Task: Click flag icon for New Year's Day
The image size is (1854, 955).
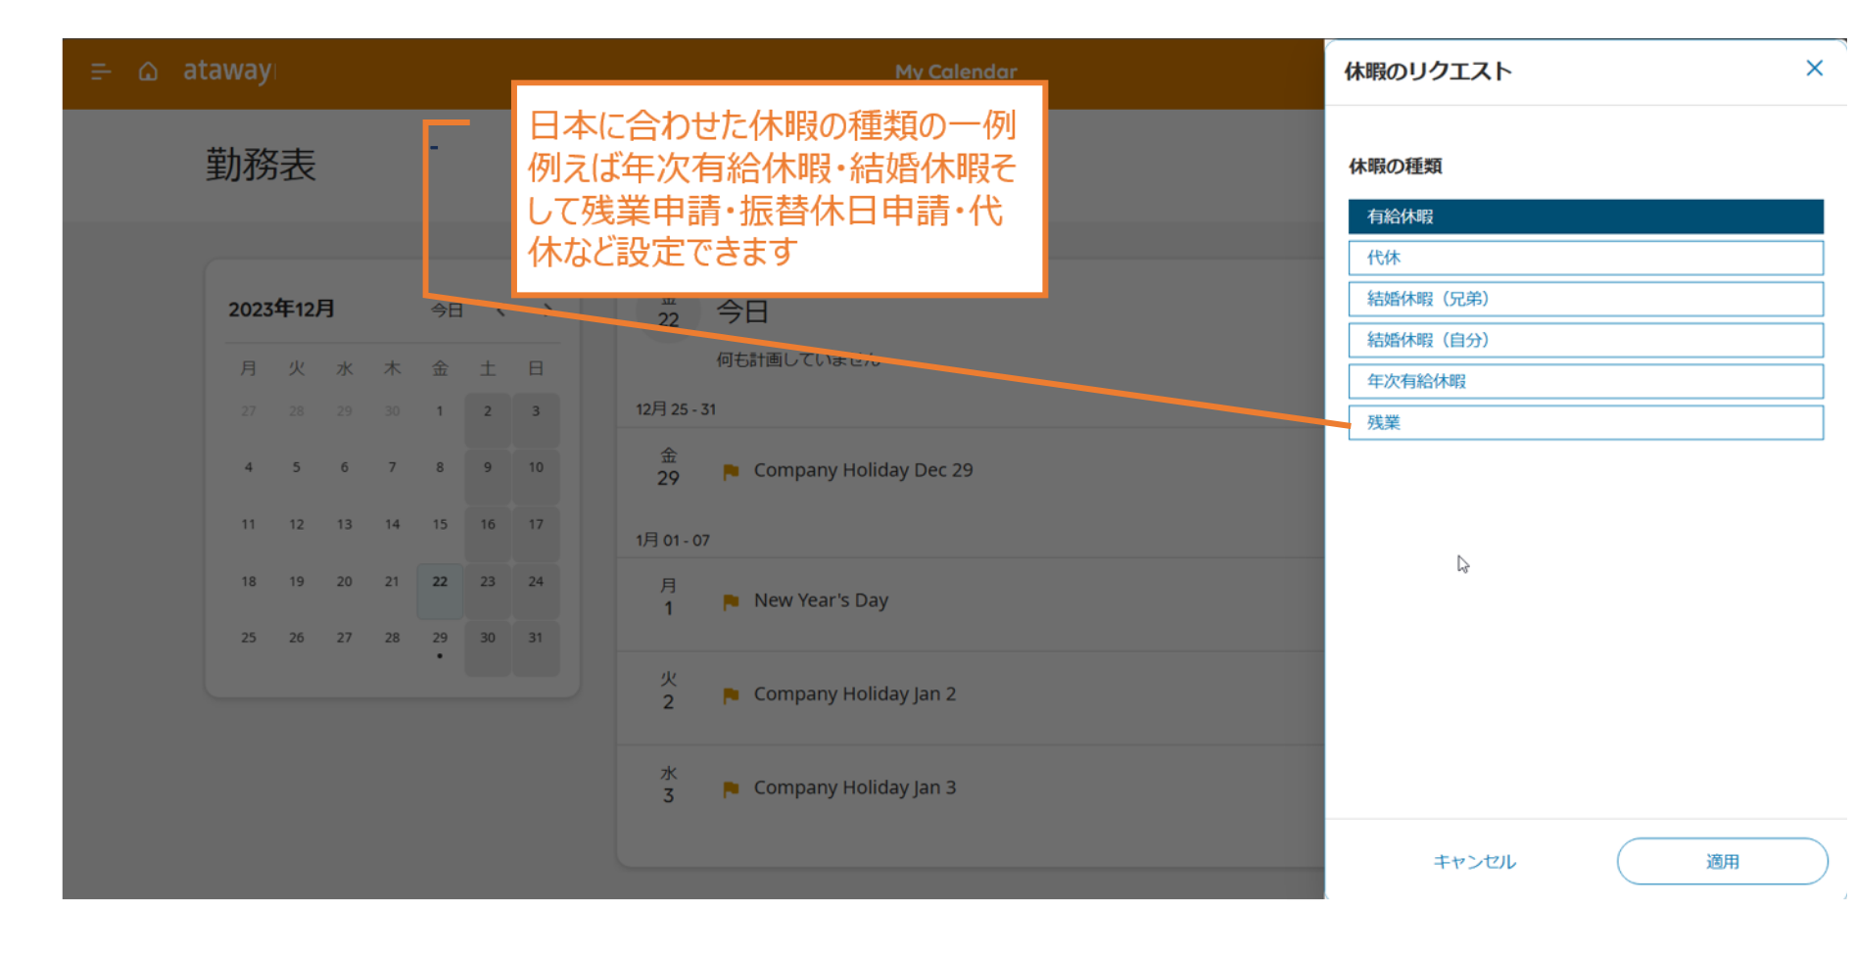Action: pos(731,601)
